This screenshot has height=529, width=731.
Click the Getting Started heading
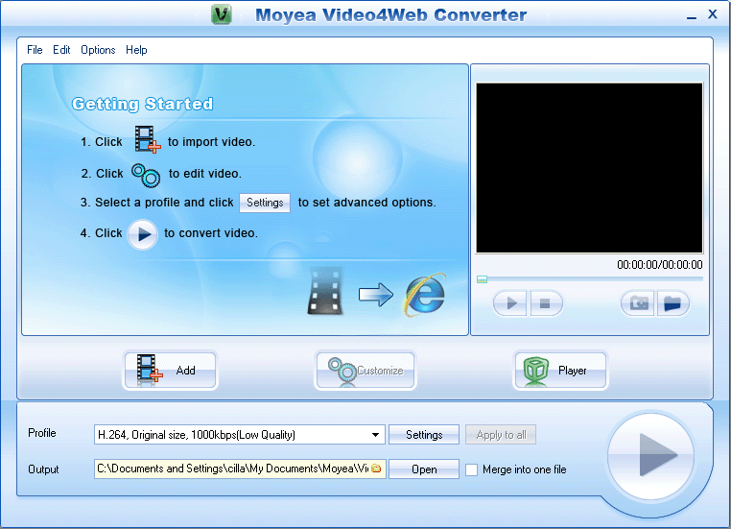143,104
